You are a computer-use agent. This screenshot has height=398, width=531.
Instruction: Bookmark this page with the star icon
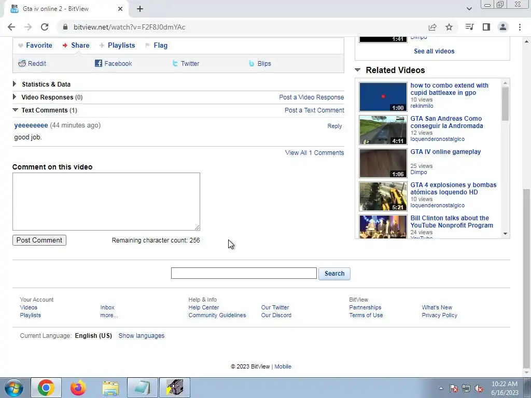coord(449,27)
